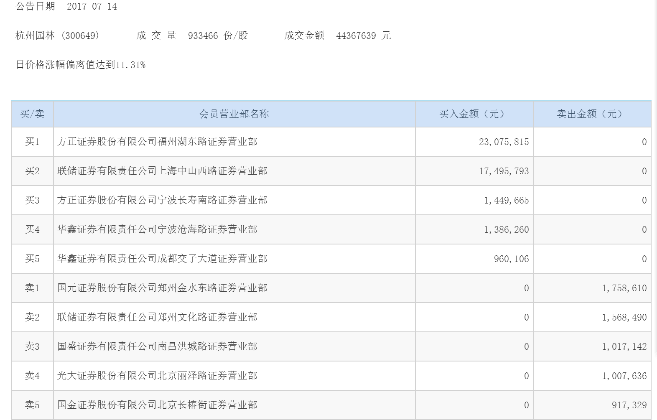This screenshot has height=420, width=657.
Task: Select the 买3 row label
Action: click(32, 200)
